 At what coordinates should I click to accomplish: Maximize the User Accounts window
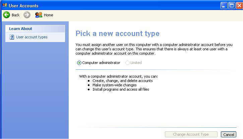pos(232,6)
